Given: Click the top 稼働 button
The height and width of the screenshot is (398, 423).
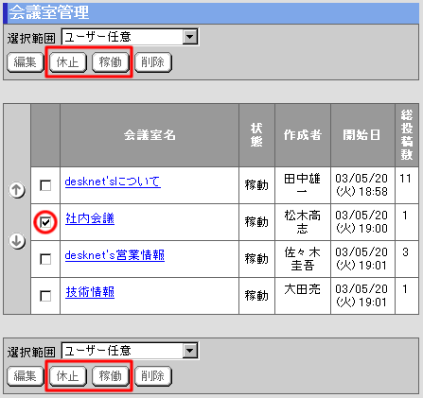Looking at the screenshot, I should [111, 62].
